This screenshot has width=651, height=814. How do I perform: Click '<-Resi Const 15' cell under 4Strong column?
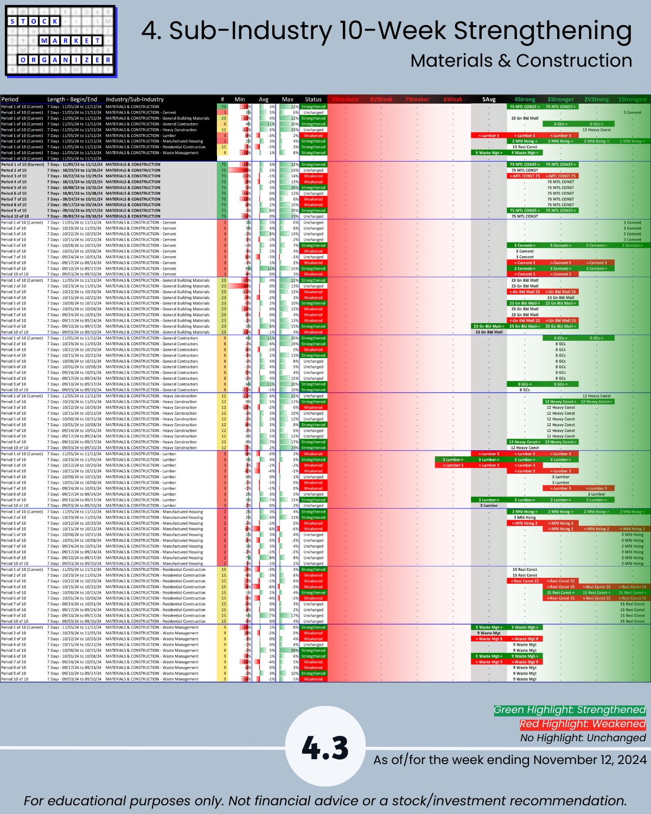[x=525, y=581]
